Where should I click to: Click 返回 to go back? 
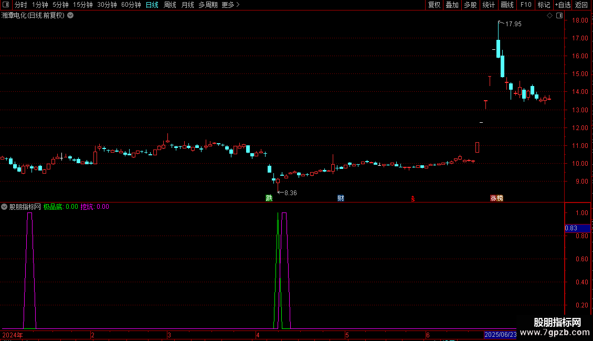[581, 5]
